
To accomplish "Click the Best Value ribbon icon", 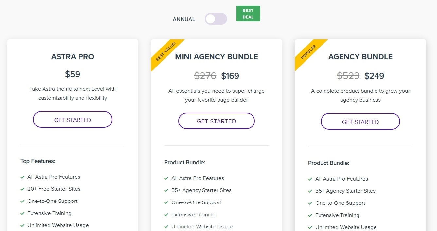I will pos(166,52).
